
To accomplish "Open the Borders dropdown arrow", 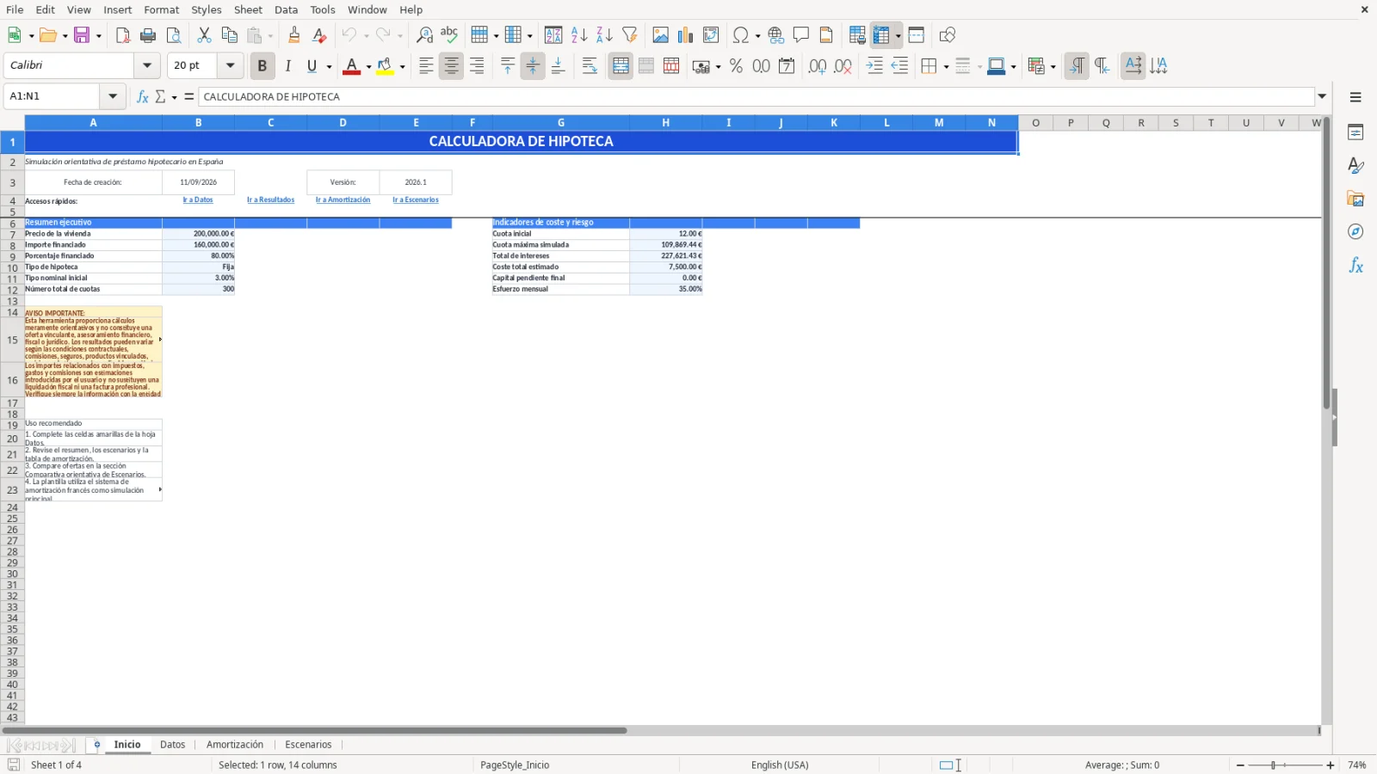I will [946, 67].
